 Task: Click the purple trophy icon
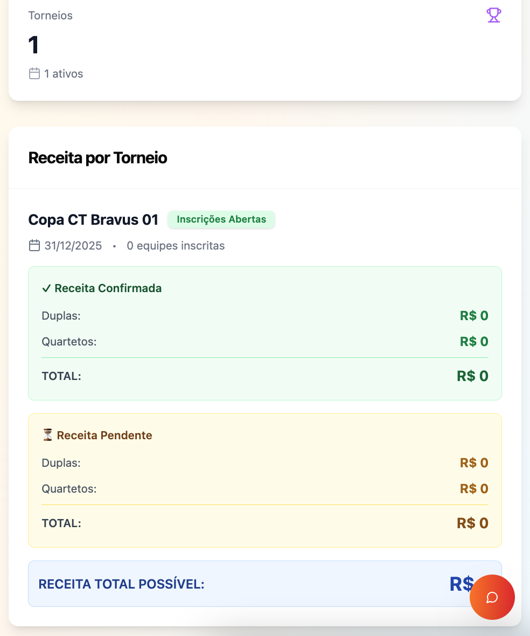pyautogui.click(x=493, y=15)
